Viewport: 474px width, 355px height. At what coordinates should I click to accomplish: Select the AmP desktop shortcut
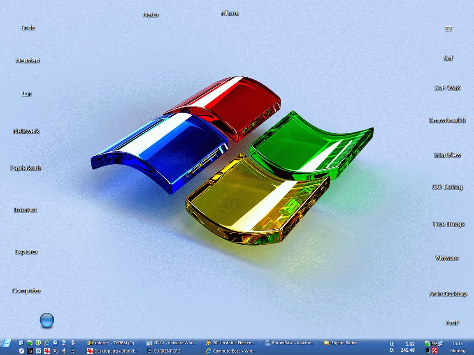coord(452,323)
